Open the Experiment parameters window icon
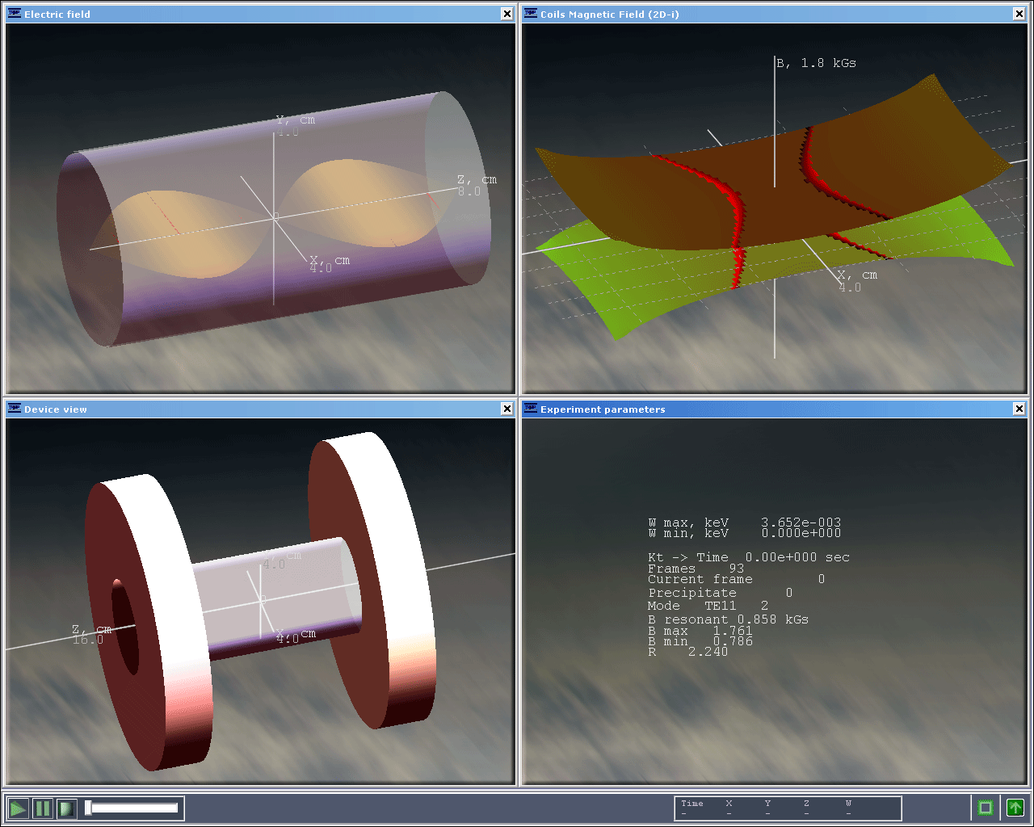The image size is (1034, 827). click(530, 409)
